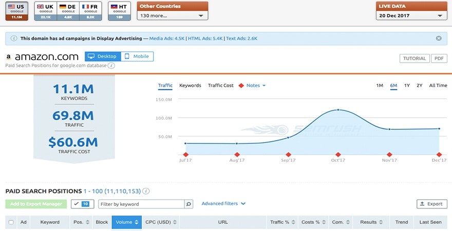452x231 pixels.
Task: Dismiss the Display Advertising notice banner
Action: click(x=439, y=38)
